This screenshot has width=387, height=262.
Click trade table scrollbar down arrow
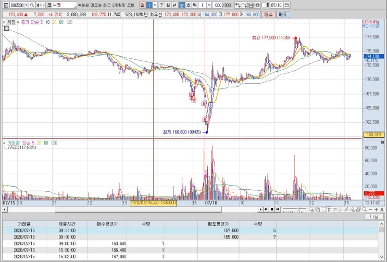click(382, 257)
